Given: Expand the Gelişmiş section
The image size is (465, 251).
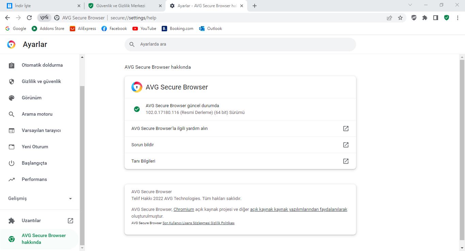Looking at the screenshot, I should 40,198.
